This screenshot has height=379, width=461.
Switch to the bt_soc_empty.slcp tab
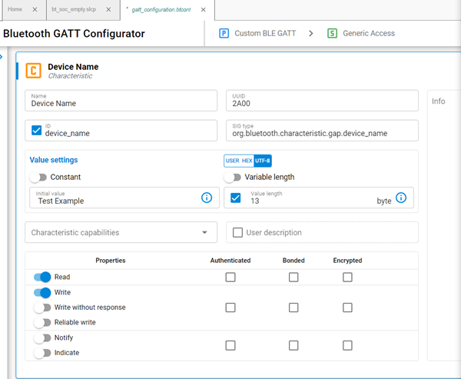pos(75,9)
